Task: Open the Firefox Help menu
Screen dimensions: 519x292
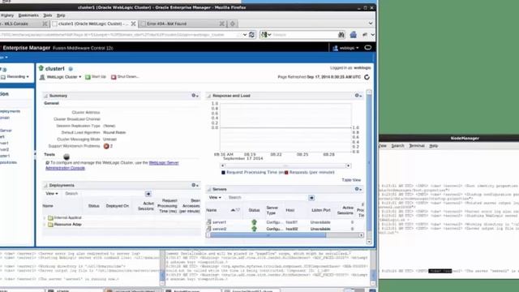Action: coord(61,15)
